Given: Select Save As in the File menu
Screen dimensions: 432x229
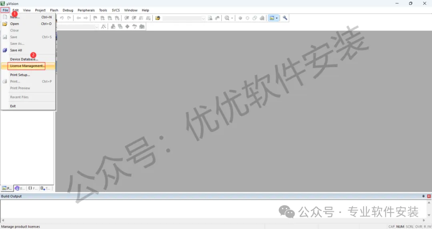Looking at the screenshot, I should [28, 44].
